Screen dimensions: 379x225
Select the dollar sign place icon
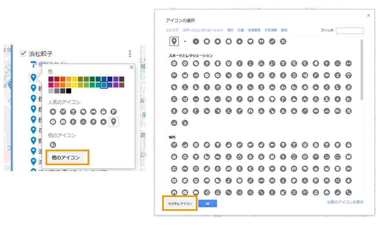tap(240, 169)
